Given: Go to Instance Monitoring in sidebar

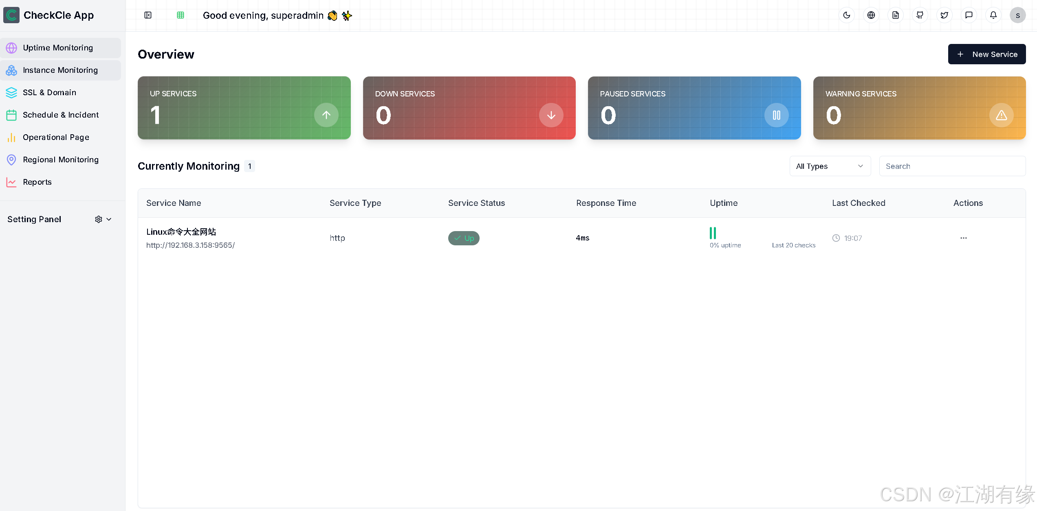Looking at the screenshot, I should point(60,70).
